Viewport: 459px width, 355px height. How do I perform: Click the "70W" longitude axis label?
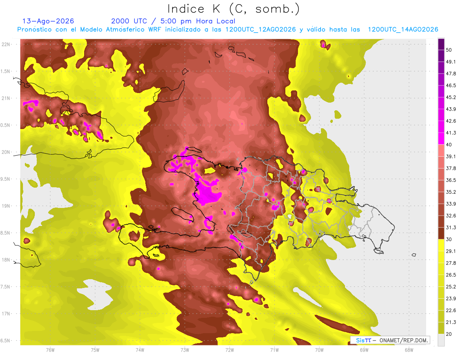319,350
